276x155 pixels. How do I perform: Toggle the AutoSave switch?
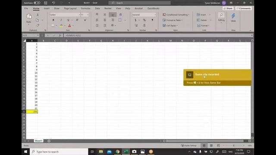(37, 3)
